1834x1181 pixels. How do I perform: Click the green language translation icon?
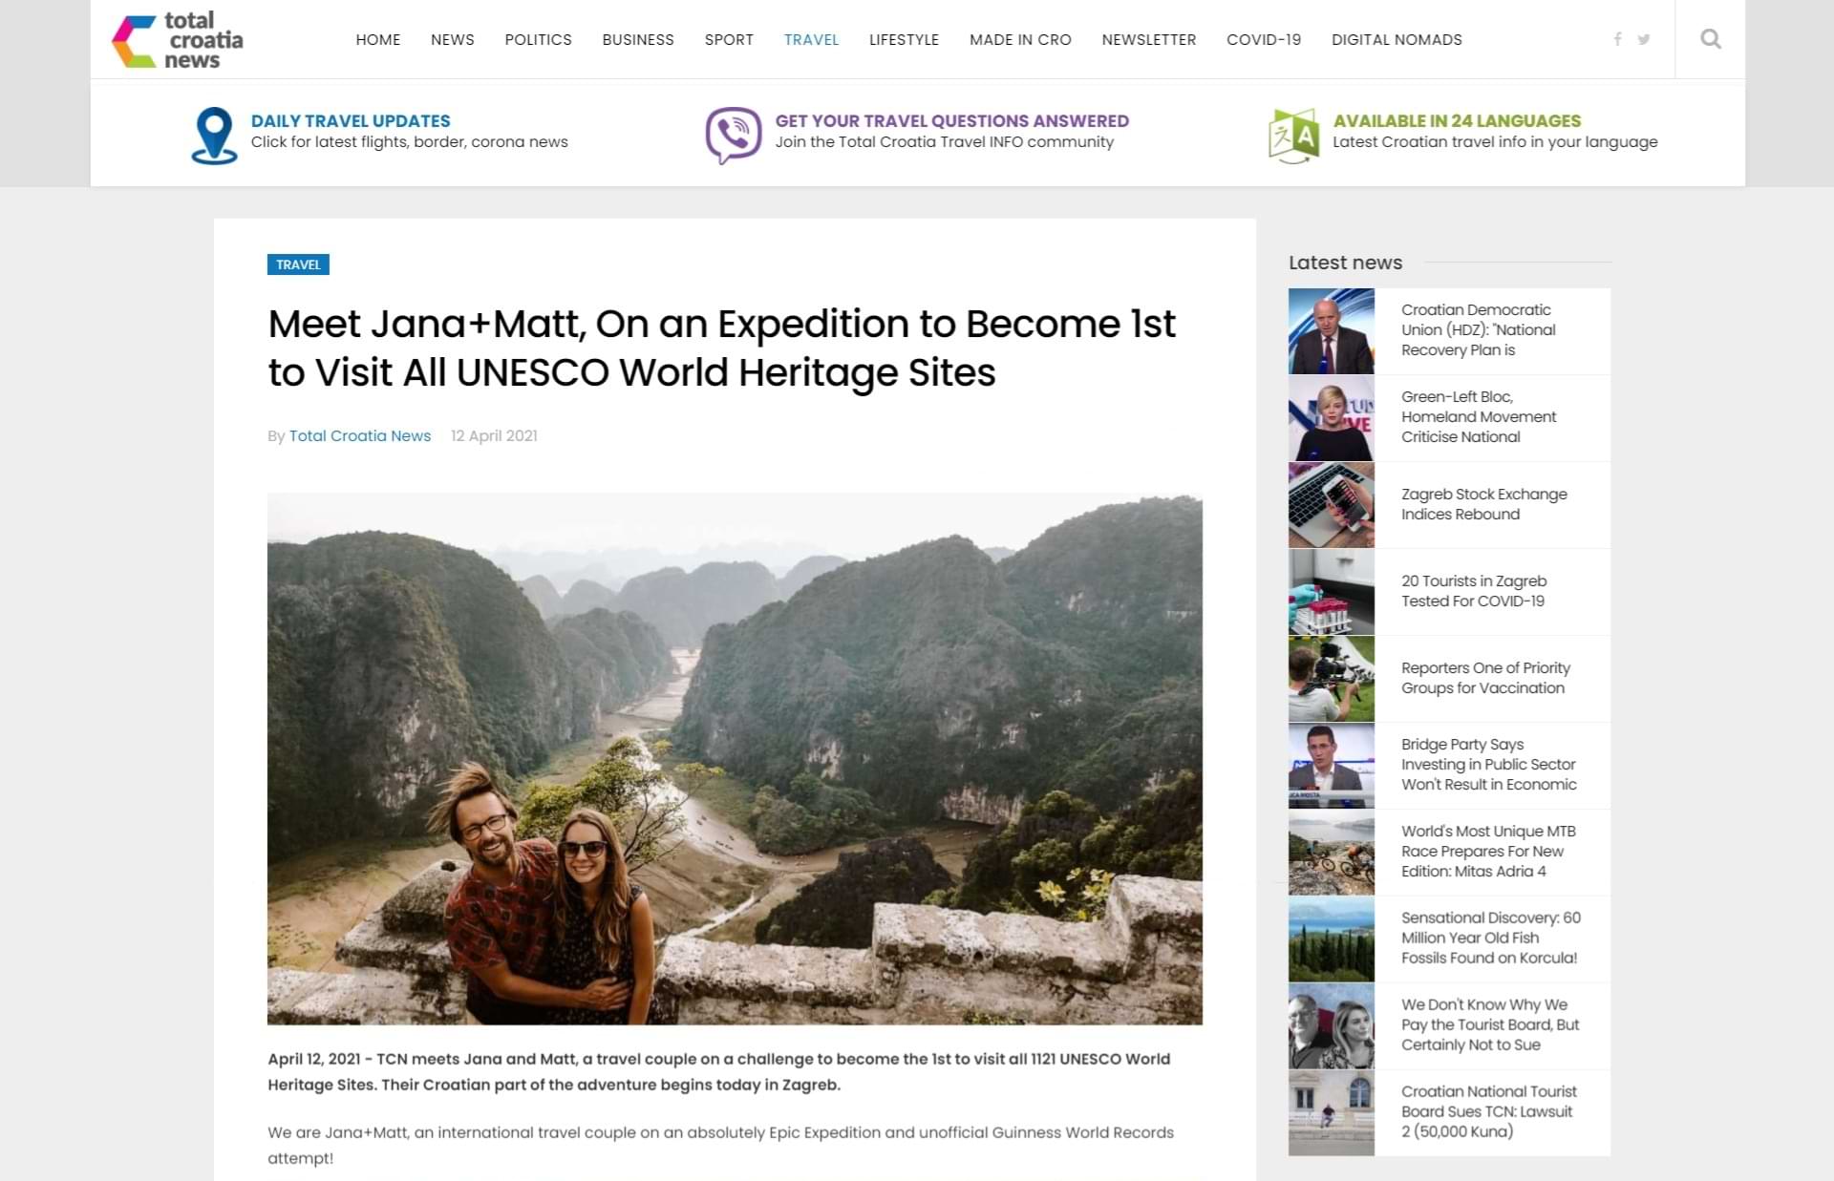coord(1293,136)
